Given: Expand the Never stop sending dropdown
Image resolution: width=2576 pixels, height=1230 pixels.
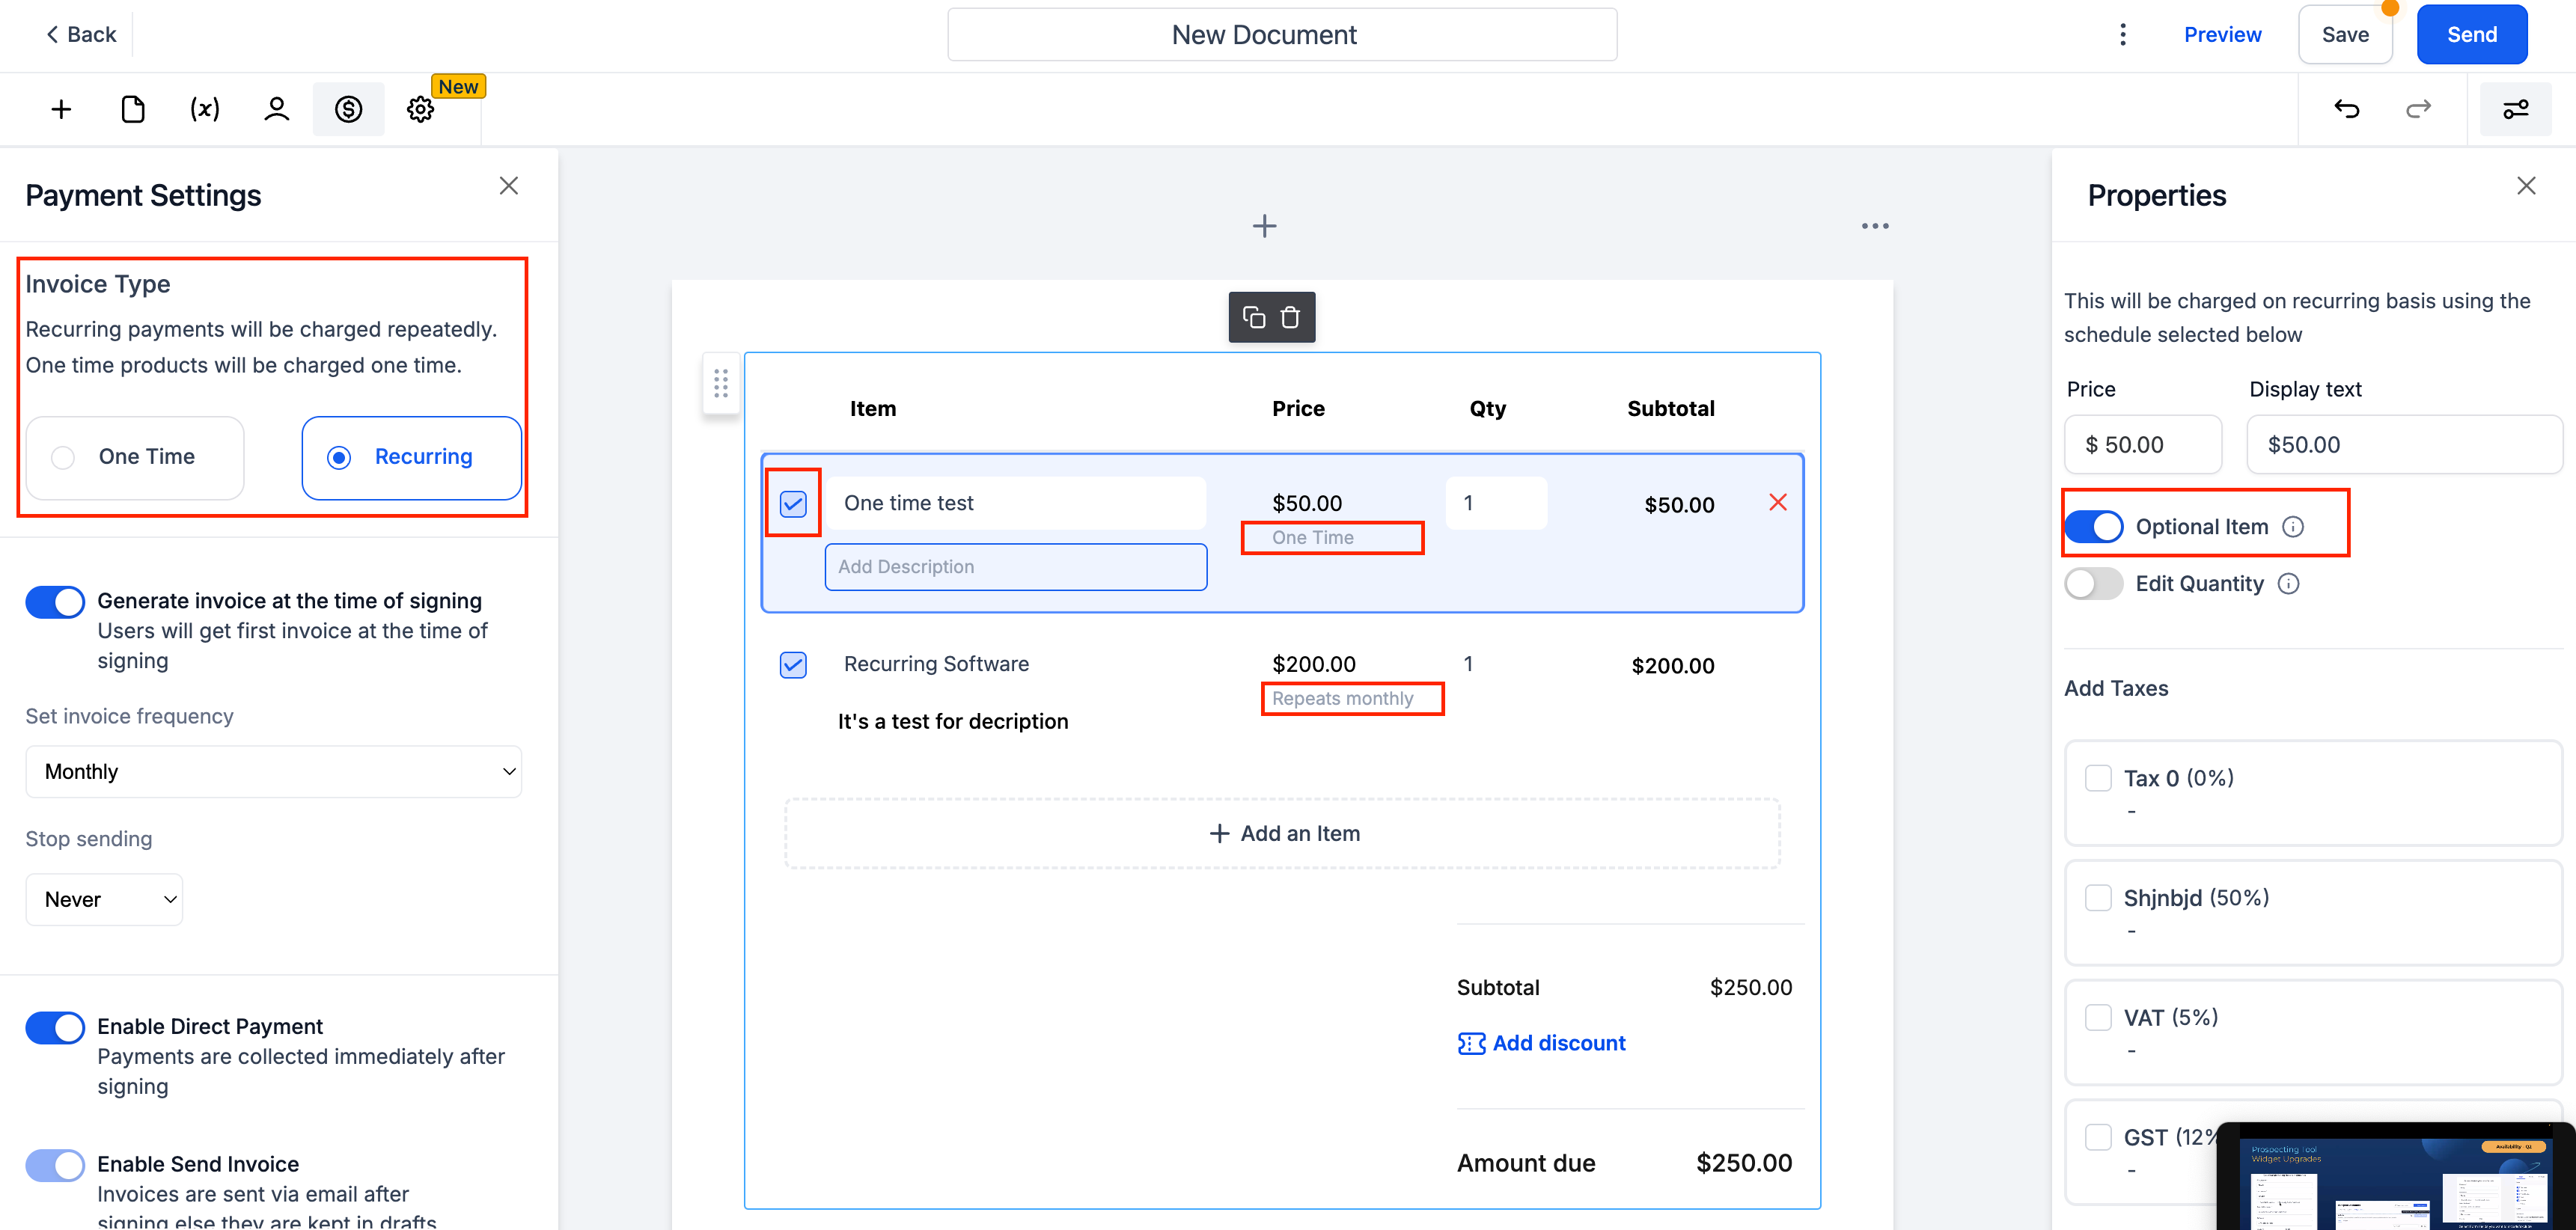Looking at the screenshot, I should tap(104, 899).
